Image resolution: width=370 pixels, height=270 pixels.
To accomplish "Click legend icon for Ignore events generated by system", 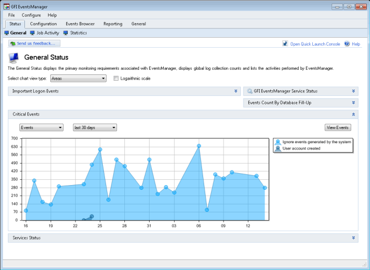I will pos(278,142).
